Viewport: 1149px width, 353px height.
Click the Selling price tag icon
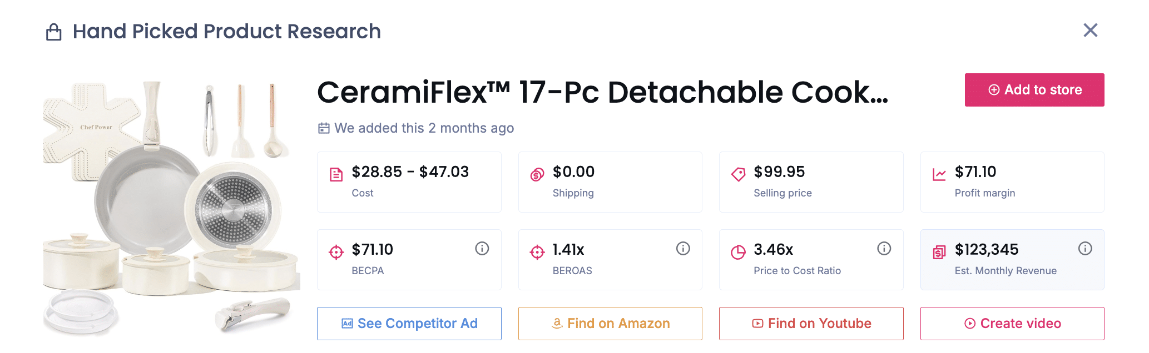[x=738, y=175]
